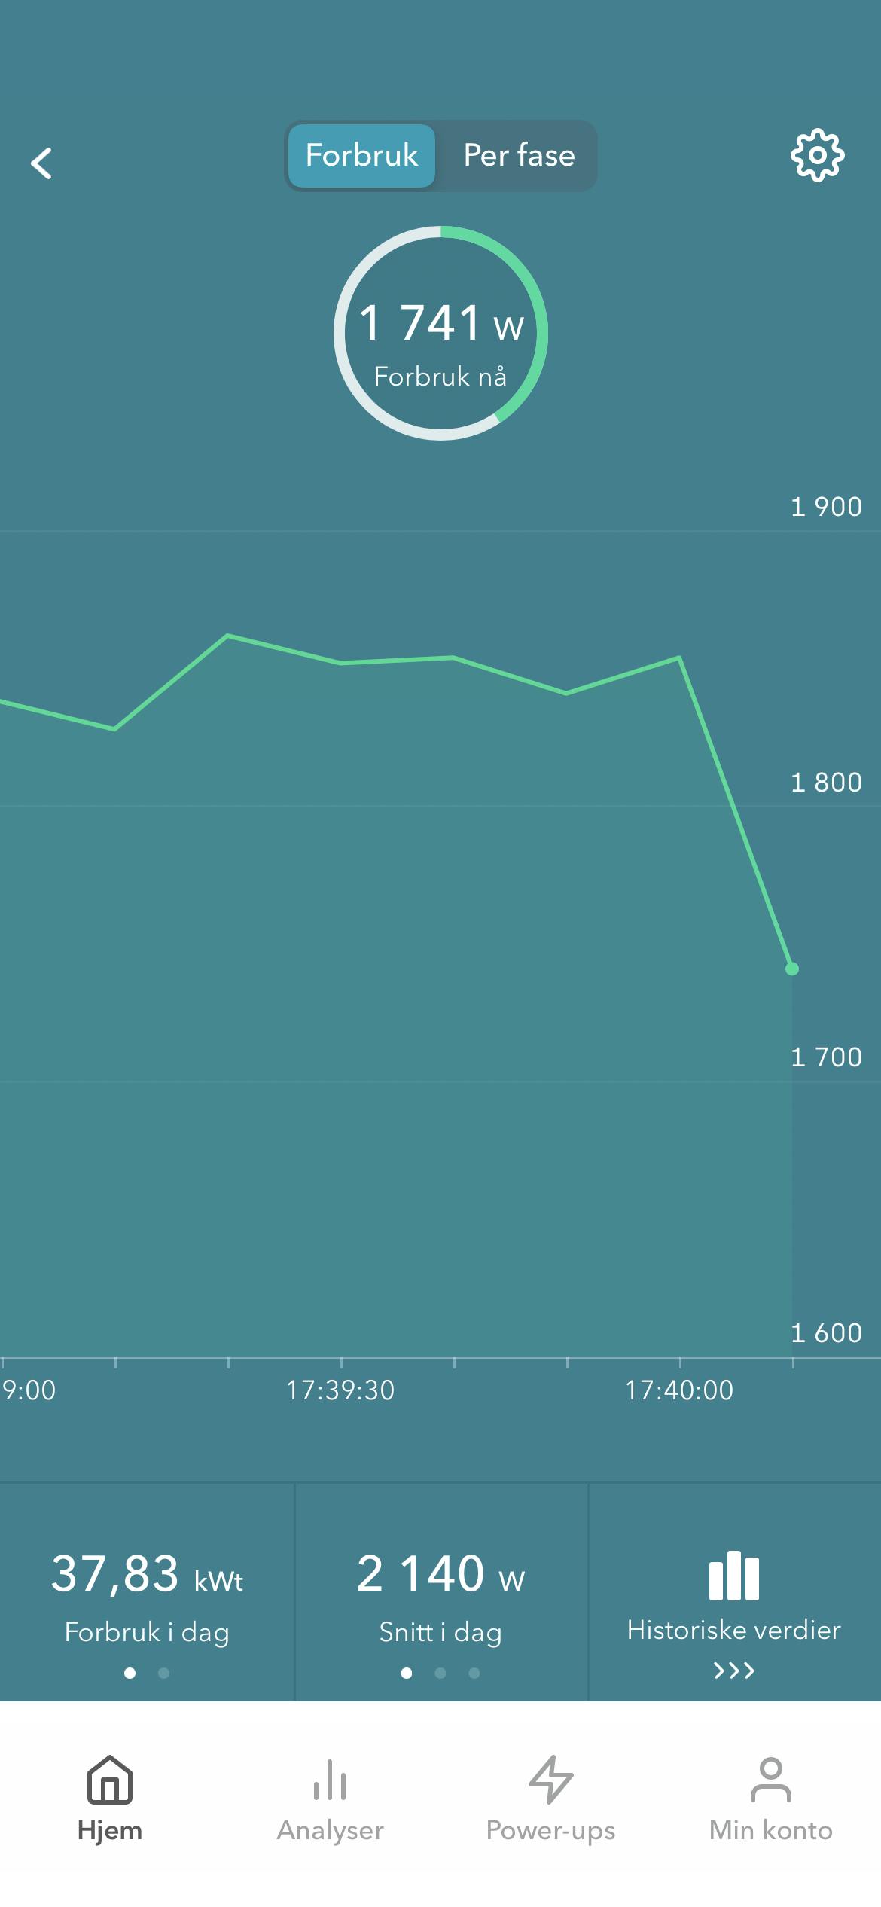Tap the circular 1 741 W gauge

[440, 333]
